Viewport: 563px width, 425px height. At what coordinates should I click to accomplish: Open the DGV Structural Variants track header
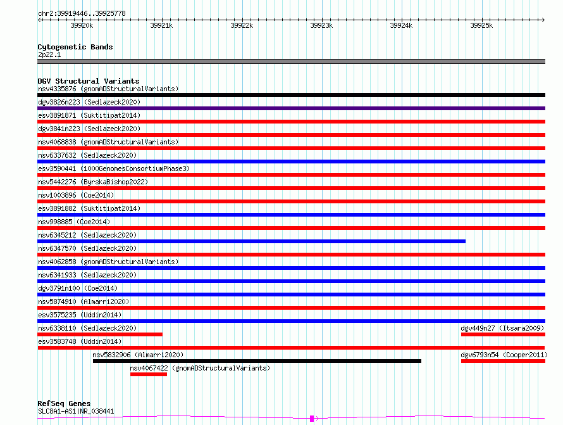(x=88, y=81)
